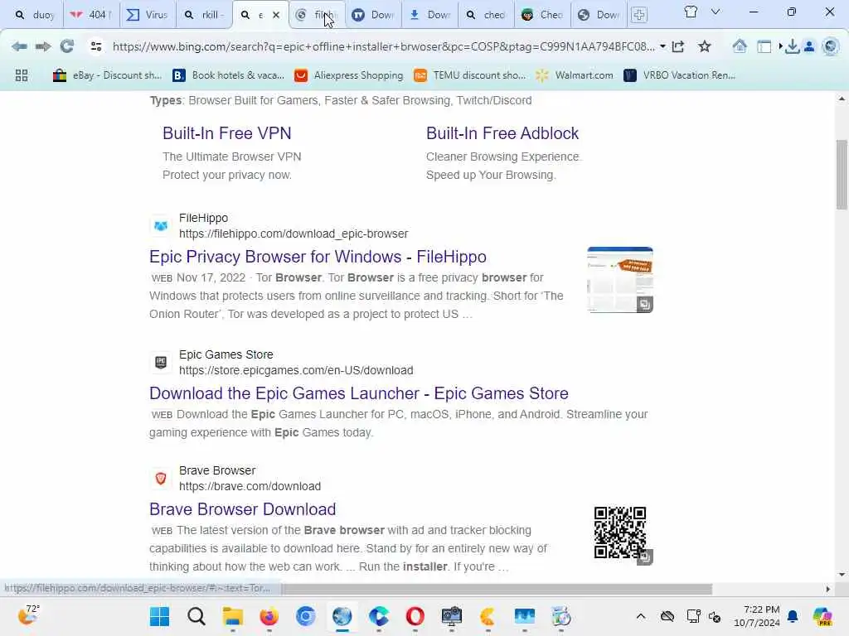Viewport: 849px width, 636px height.
Task: Add a new tab with plus button
Action: tap(639, 15)
